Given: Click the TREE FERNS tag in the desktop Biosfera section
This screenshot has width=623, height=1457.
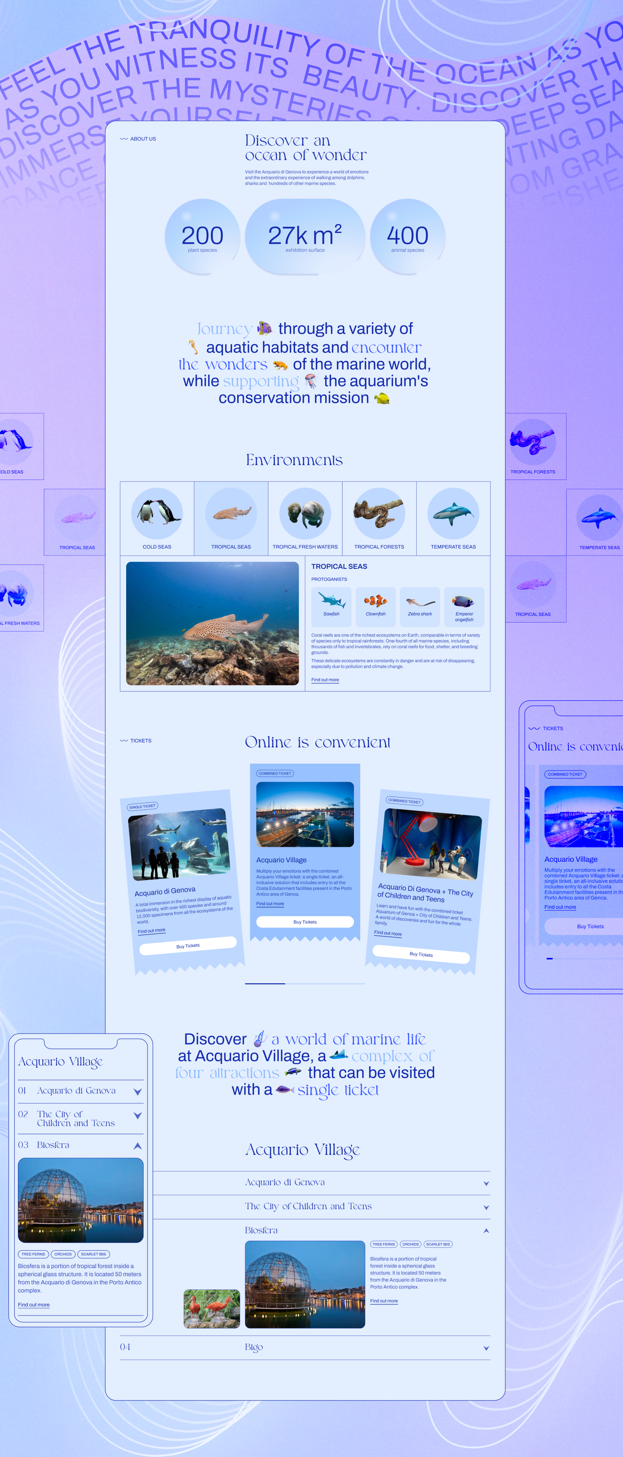Looking at the screenshot, I should [x=384, y=1244].
